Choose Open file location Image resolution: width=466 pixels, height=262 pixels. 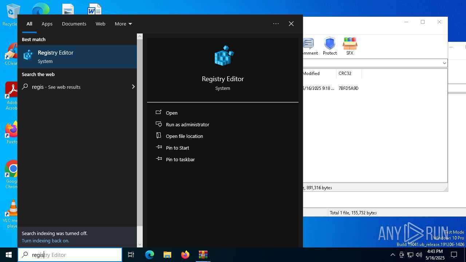185,136
